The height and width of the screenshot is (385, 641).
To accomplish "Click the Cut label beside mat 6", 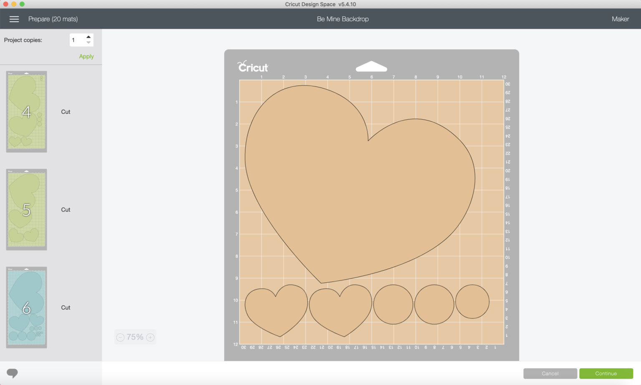I will 66,307.
